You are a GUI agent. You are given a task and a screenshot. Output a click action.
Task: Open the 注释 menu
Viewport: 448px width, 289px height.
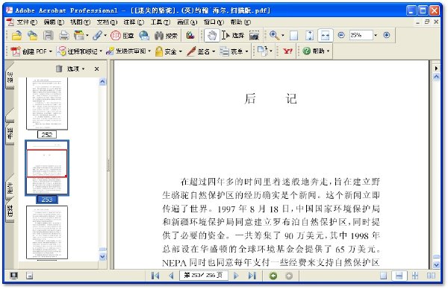[134, 22]
